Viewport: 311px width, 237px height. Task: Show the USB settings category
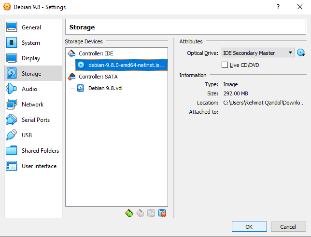pyautogui.click(x=27, y=135)
